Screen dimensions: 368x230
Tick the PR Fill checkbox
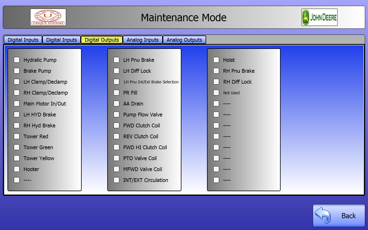(116, 93)
